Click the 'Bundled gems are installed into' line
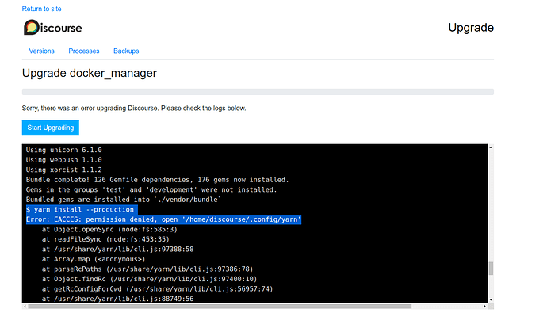This screenshot has height=328, width=547. [124, 200]
